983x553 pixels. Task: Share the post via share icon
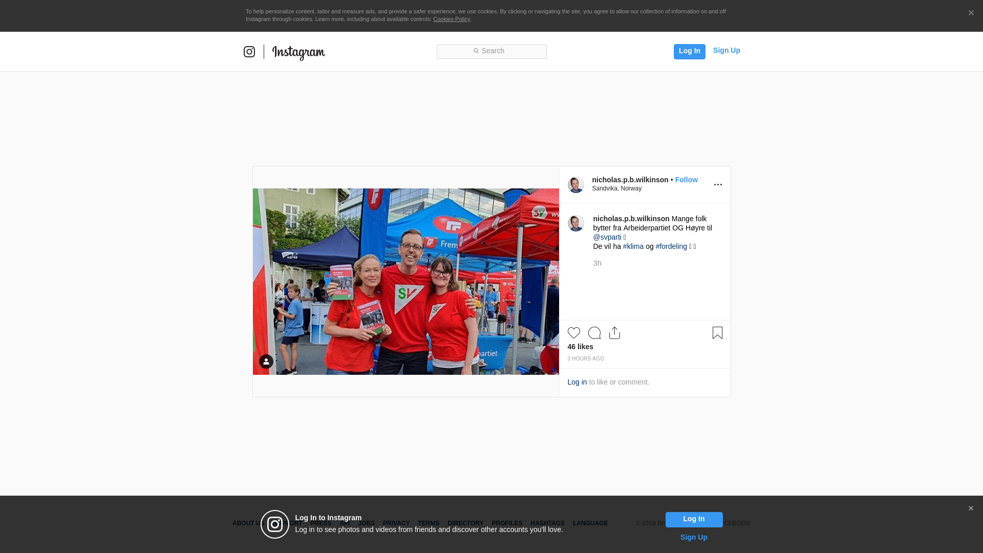pyautogui.click(x=615, y=333)
